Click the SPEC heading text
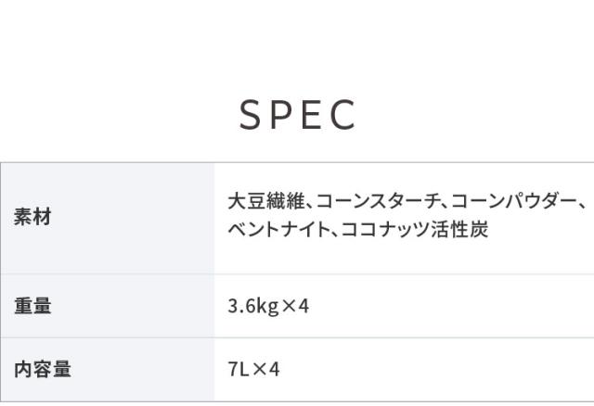Screen dimensions: 594x406 [x=297, y=114]
